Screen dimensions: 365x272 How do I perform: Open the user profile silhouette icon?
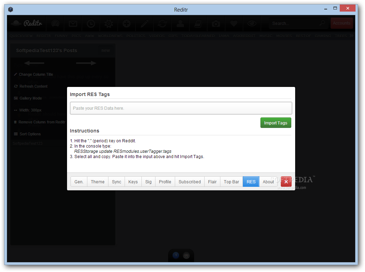pos(180,23)
